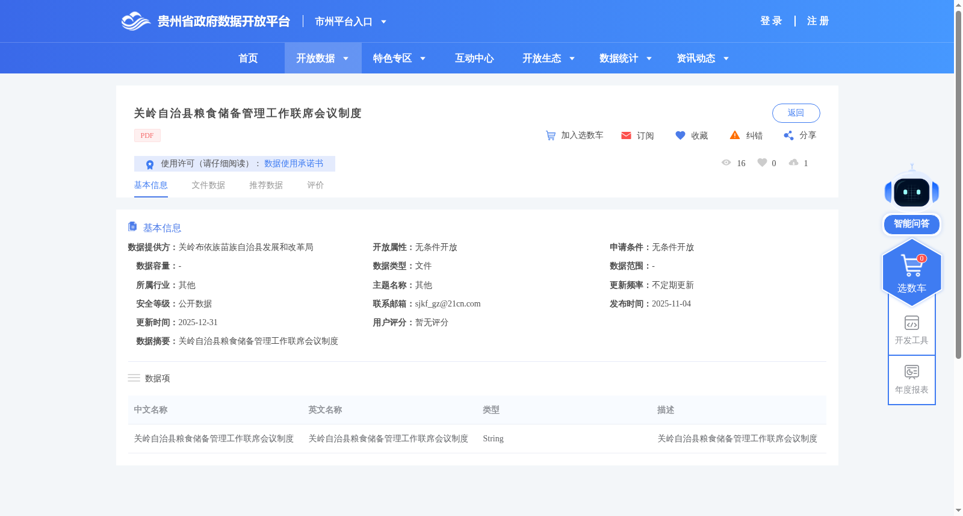This screenshot has height=516, width=963.
Task: Click the 返回 button
Action: point(796,113)
